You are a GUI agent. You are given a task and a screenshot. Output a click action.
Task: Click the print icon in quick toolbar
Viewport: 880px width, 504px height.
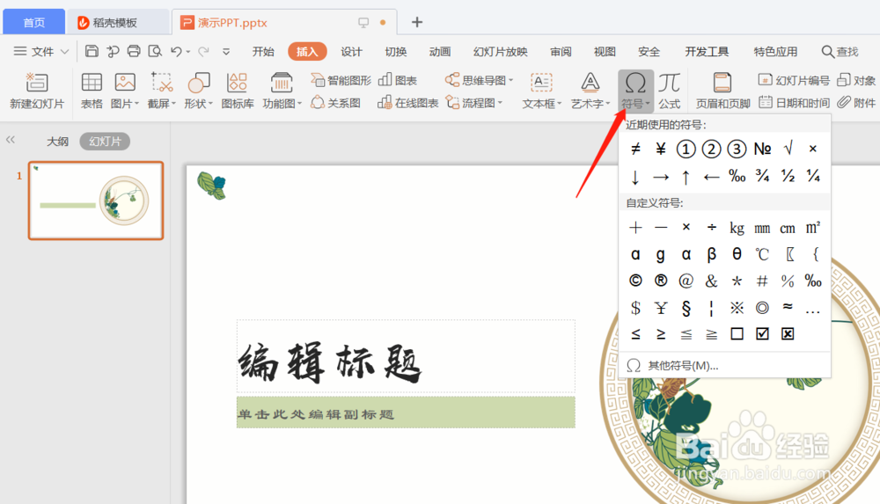[134, 51]
